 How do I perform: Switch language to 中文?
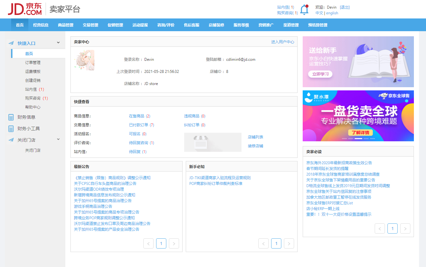pos(319,13)
